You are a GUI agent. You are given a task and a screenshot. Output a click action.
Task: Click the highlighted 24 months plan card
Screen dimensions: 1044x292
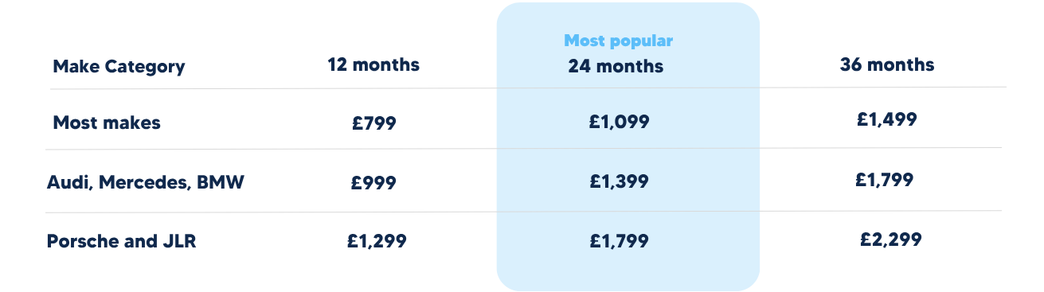point(628,146)
